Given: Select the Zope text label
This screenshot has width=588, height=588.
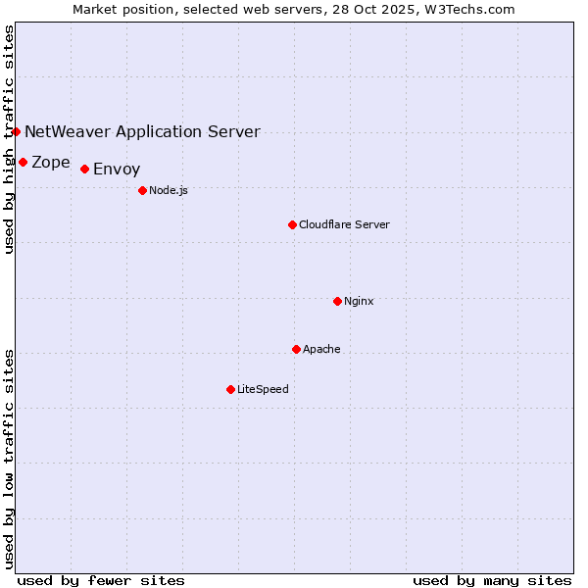Looking at the screenshot, I should coord(51,163).
